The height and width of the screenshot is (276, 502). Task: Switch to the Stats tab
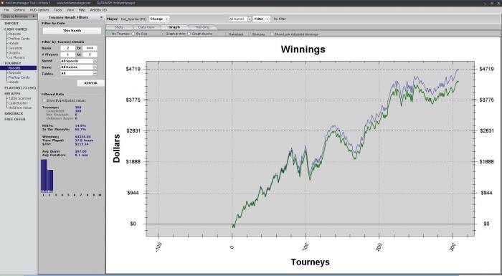point(119,27)
